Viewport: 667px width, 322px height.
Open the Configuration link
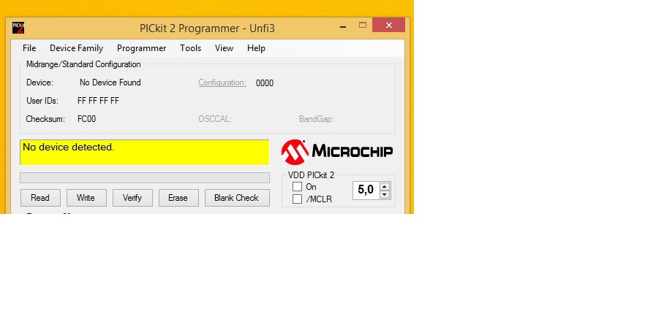coord(222,83)
